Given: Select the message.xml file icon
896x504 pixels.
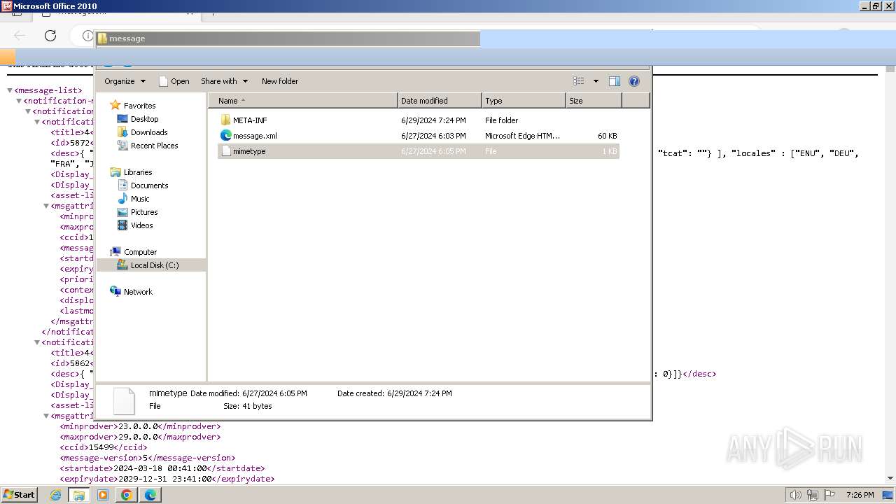Looking at the screenshot, I should (x=226, y=136).
